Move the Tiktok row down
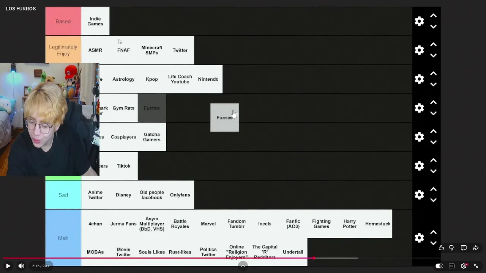The width and height of the screenshot is (486, 273). coord(433,171)
